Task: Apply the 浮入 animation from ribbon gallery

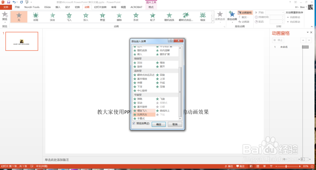Action: (86, 17)
